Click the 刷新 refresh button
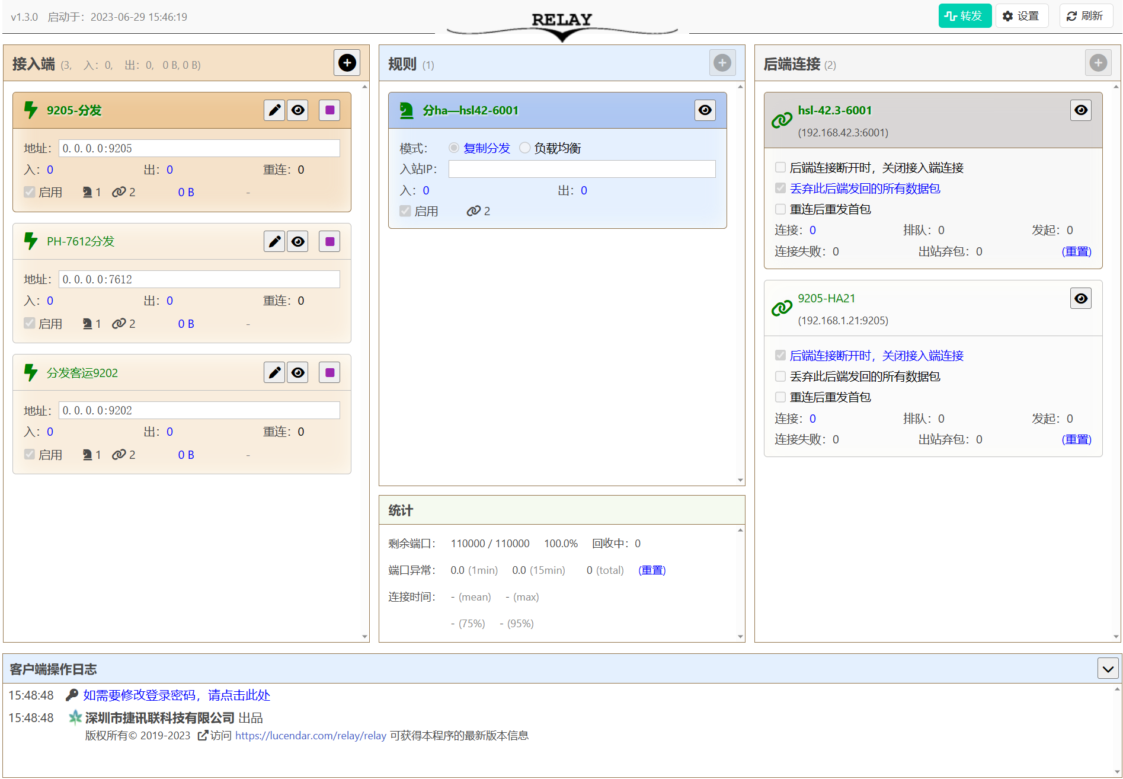Viewport: 1123px width, 779px height. [1086, 16]
